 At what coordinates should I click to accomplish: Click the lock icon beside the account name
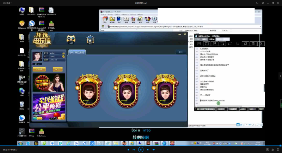[x=63, y=53]
